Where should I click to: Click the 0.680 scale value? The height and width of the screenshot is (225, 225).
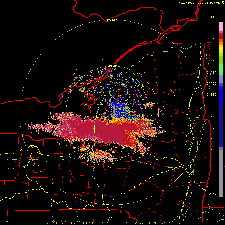[212, 95]
